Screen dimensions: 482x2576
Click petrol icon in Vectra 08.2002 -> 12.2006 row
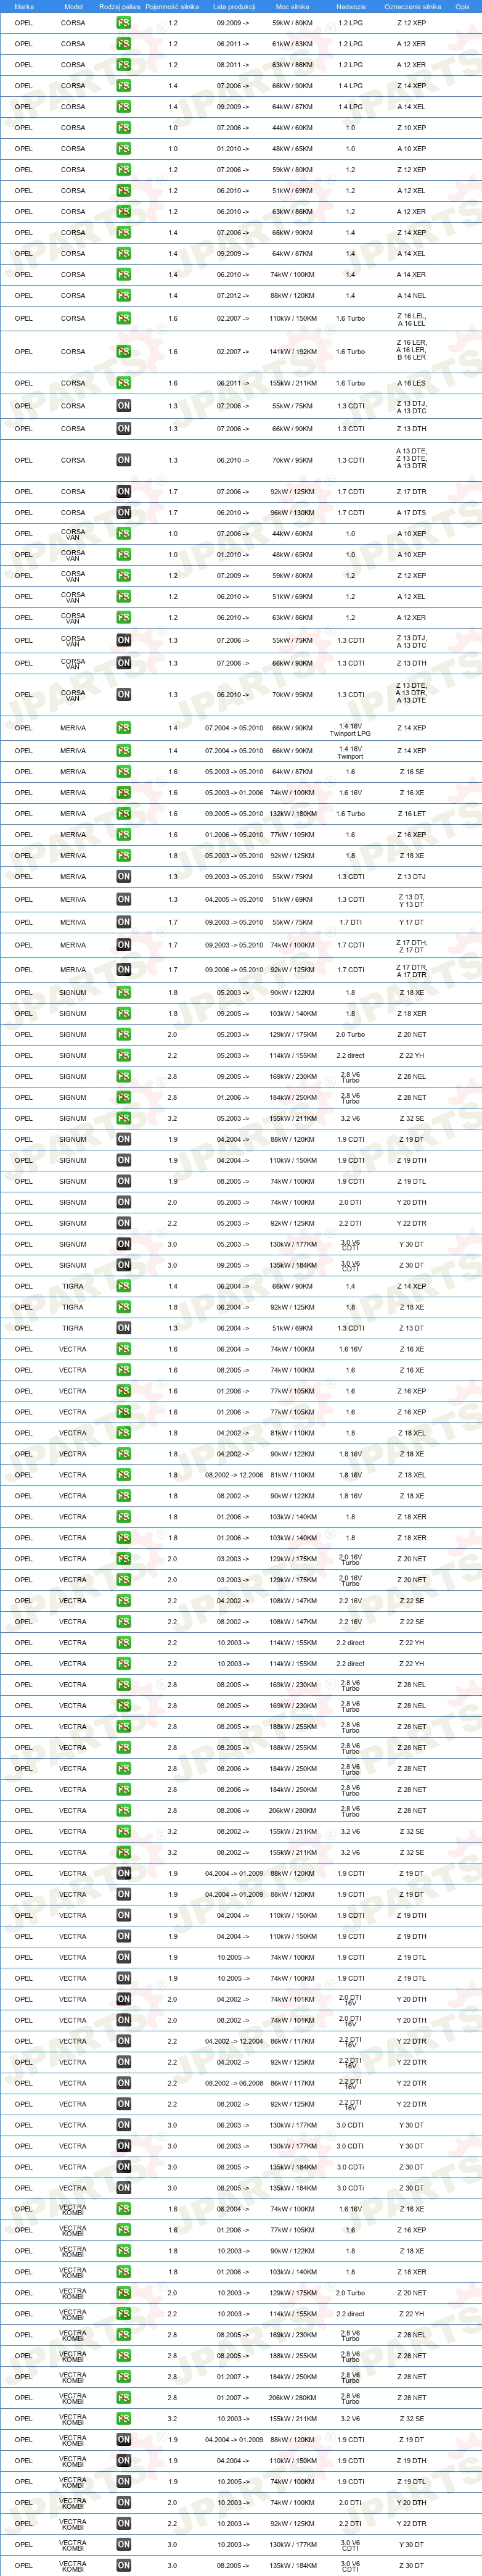pyautogui.click(x=123, y=1475)
